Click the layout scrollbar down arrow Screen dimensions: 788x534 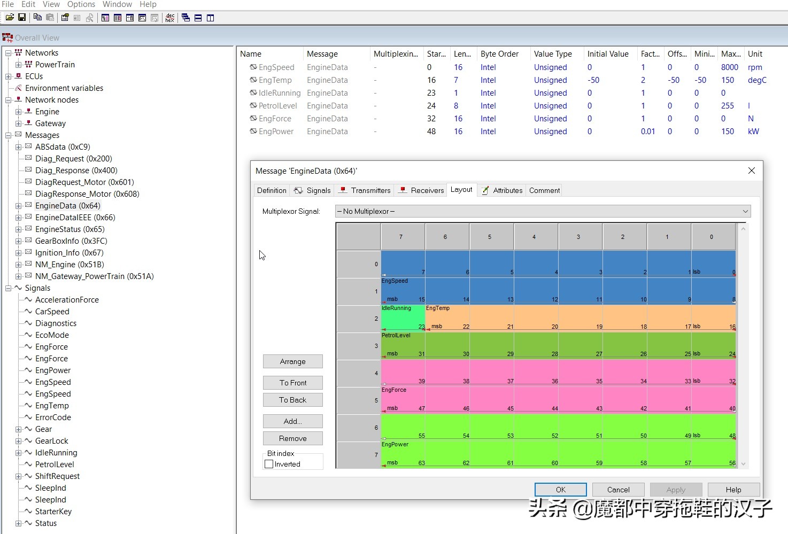(743, 464)
